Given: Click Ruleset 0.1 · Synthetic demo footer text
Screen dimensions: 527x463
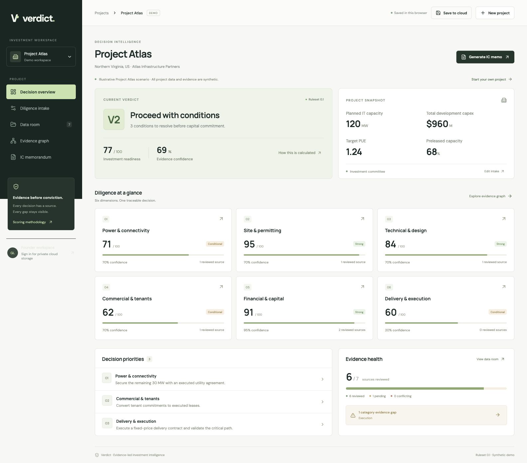Looking at the screenshot, I should (495, 455).
